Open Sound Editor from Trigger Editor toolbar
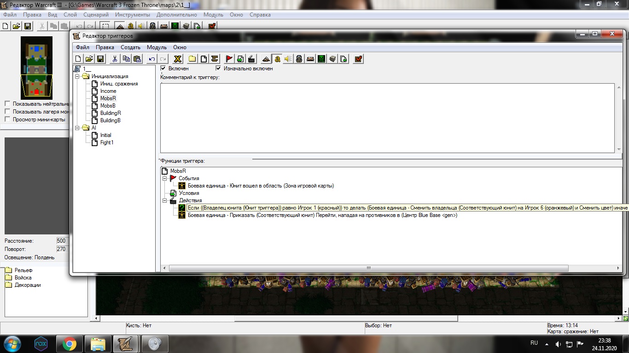Viewport: 629px width, 353px height. (x=288, y=59)
